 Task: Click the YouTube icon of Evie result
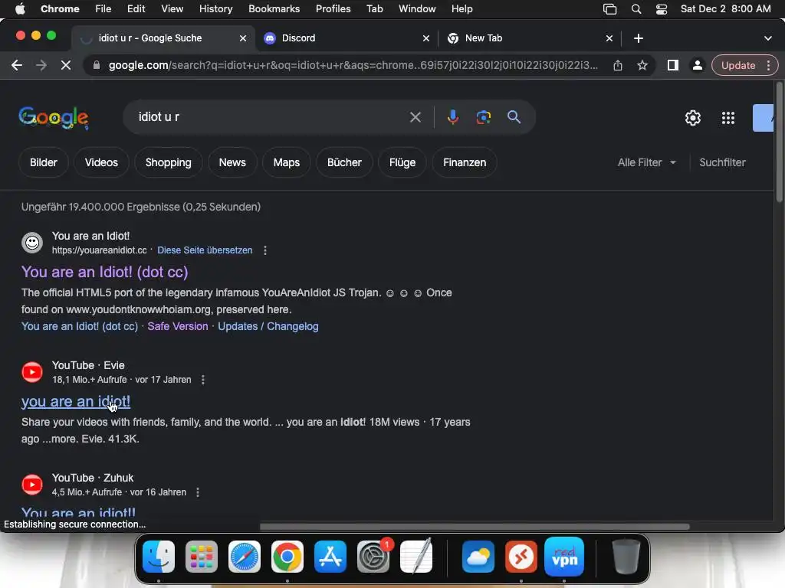[x=32, y=372]
